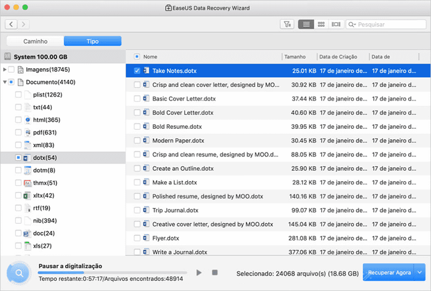Image resolution: width=431 pixels, height=291 pixels.
Task: Click the System drive icon
Action: (7, 56)
